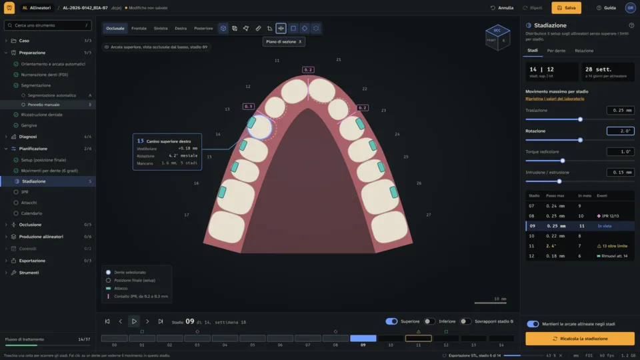This screenshot has width=640, height=360.
Task: Select the ruler measurement tool
Action: (258, 29)
